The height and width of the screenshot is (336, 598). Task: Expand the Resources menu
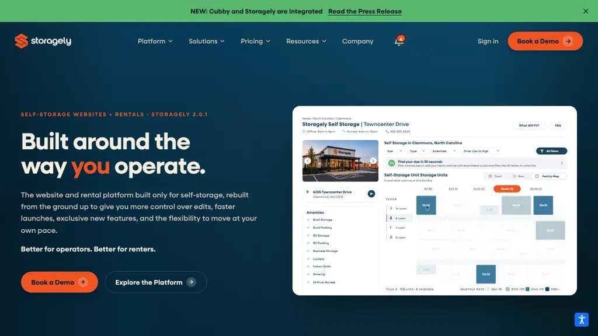306,41
